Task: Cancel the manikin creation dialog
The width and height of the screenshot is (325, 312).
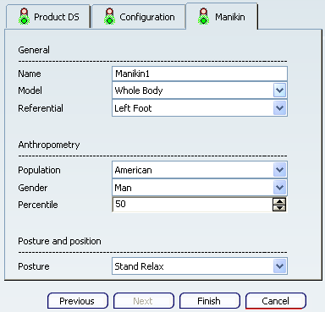Action: [x=276, y=301]
